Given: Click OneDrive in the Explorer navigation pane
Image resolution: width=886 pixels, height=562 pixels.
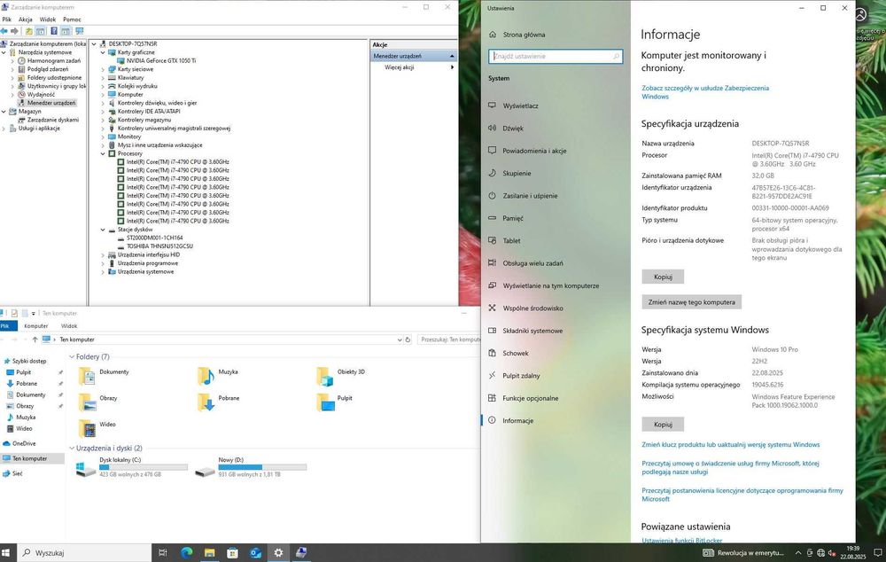Looking at the screenshot, I should point(24,444).
